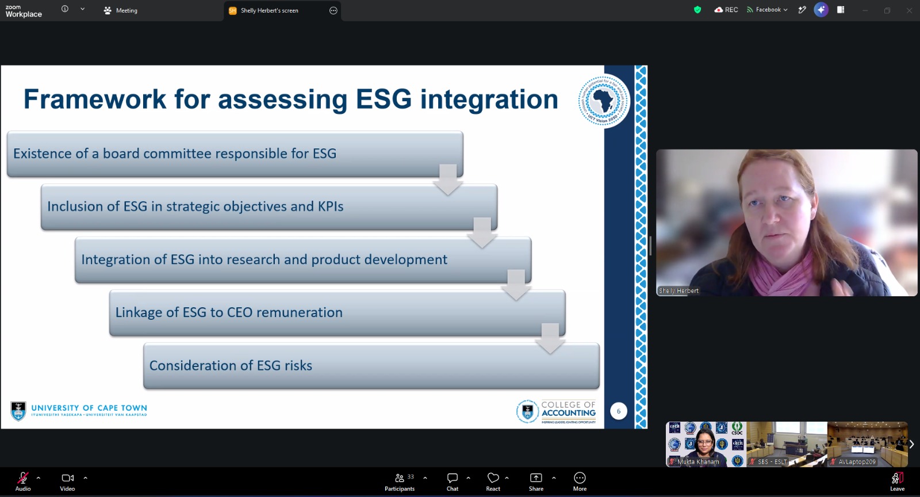Open the Facebook live stream dropdown

tap(767, 10)
